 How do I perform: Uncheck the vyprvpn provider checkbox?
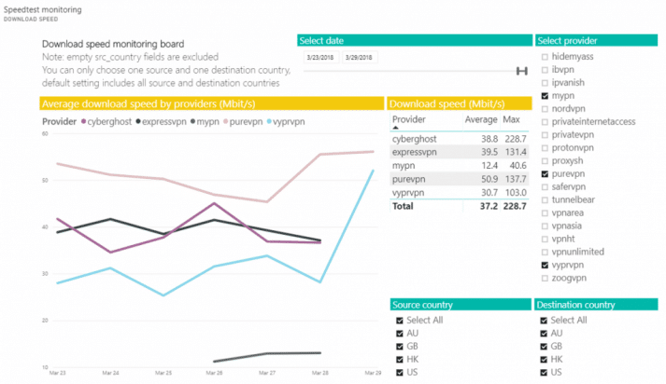(545, 266)
